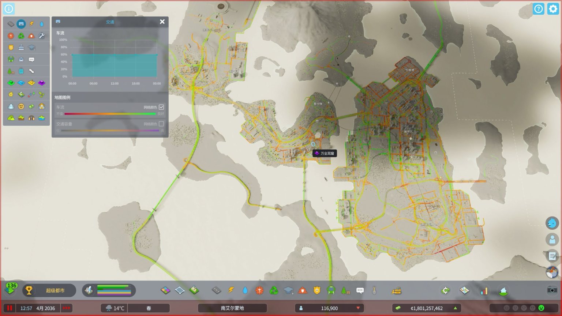The width and height of the screenshot is (562, 316).
Task: Show education graduation cap info view in panel
Action: pyautogui.click(x=31, y=48)
